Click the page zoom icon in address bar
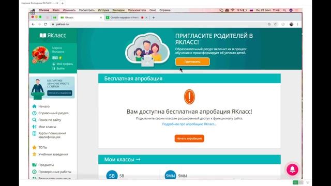The image size is (331, 186). tap(269, 24)
